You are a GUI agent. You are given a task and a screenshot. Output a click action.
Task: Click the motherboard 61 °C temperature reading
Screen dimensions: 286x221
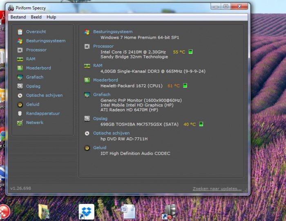pyautogui.click(x=173, y=86)
